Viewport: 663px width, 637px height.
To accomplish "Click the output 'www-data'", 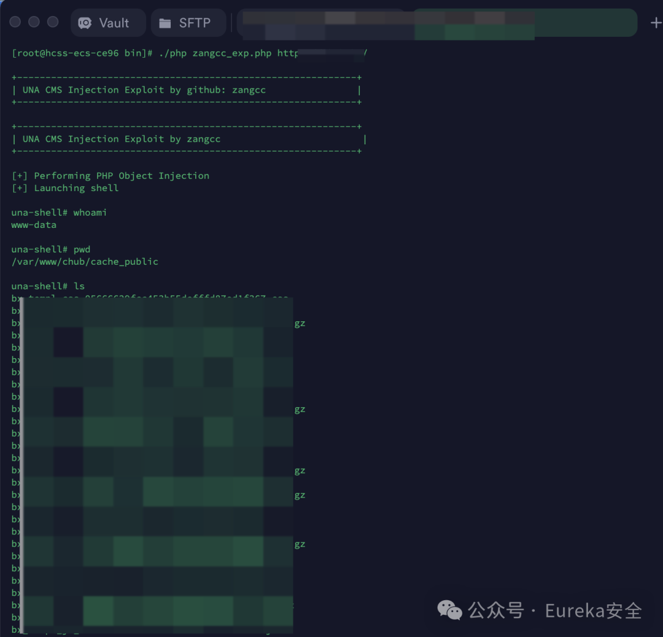I will pyautogui.click(x=34, y=225).
